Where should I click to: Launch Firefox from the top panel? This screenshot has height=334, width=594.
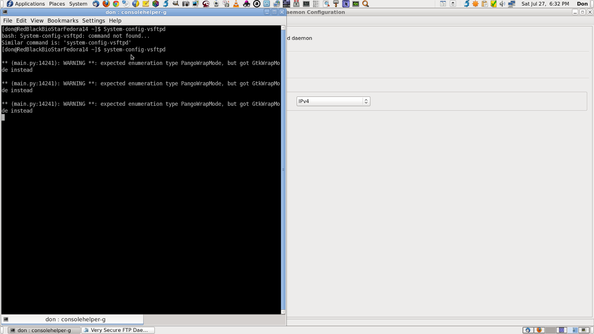[x=106, y=4]
